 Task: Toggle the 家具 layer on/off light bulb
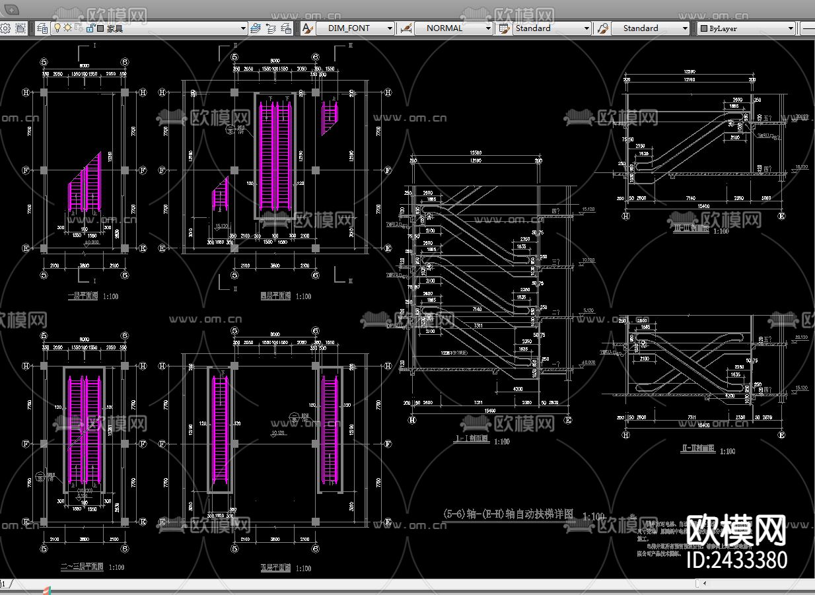57,28
